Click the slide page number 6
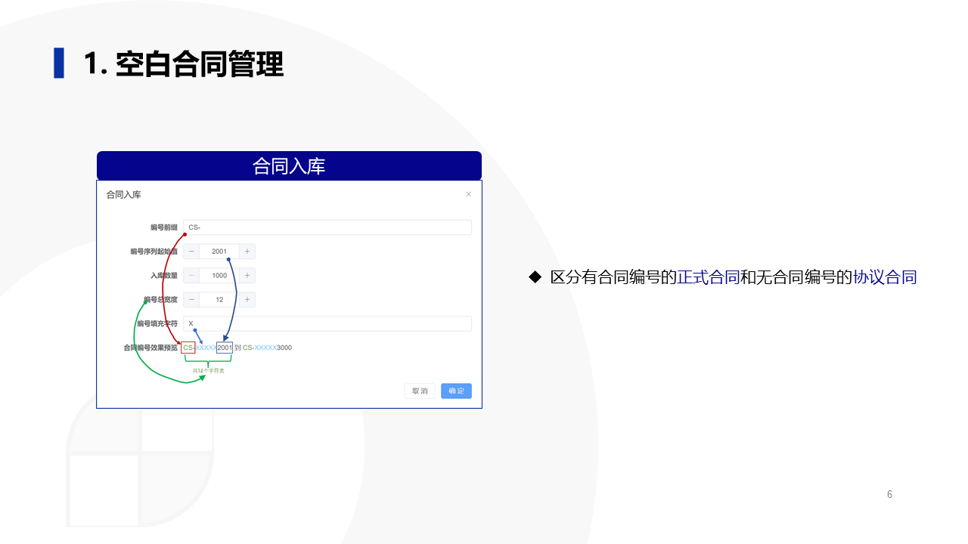The height and width of the screenshot is (544, 968). [x=889, y=494]
